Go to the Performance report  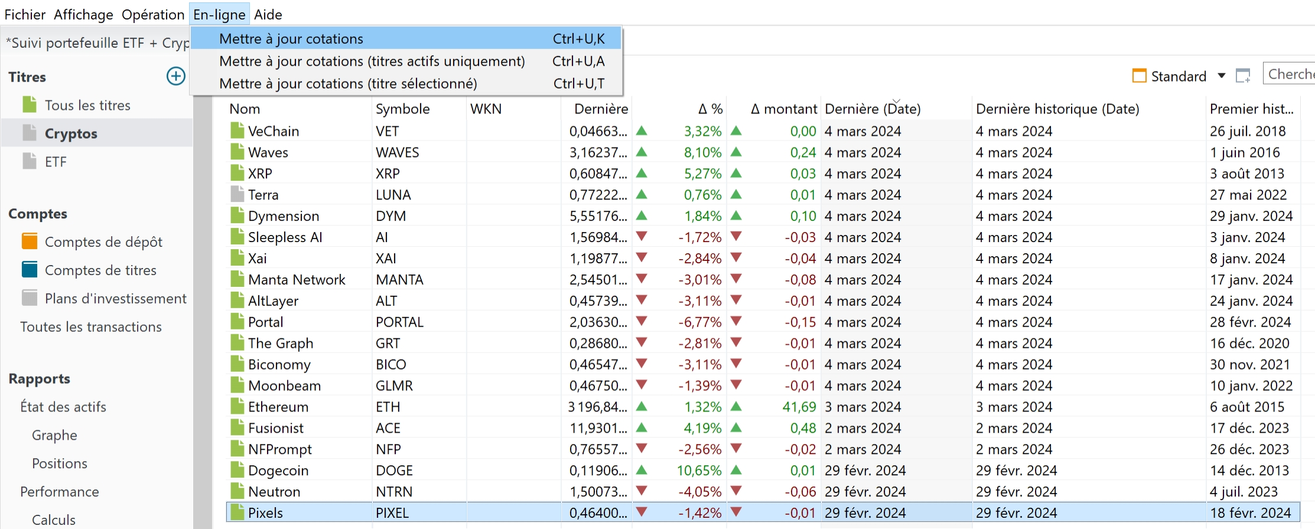pyautogui.click(x=60, y=492)
